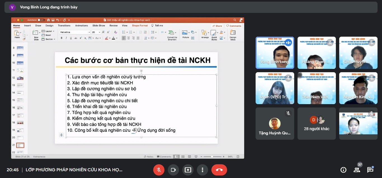
Task: Open the Helvetica font name dropdown
Action: 75,32
